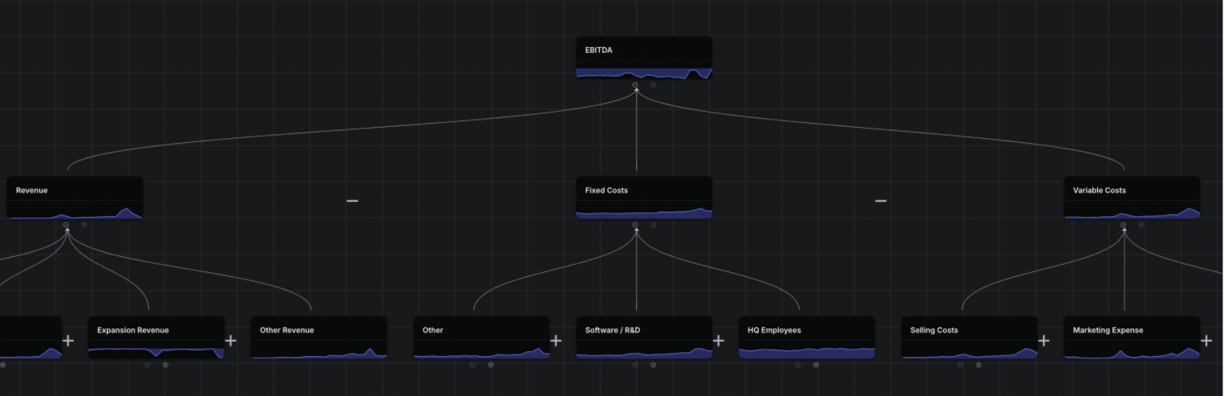Screen dimensions: 1224x396
Task: Collapse Variable Costs using its minus circle
Action: coord(1123,225)
